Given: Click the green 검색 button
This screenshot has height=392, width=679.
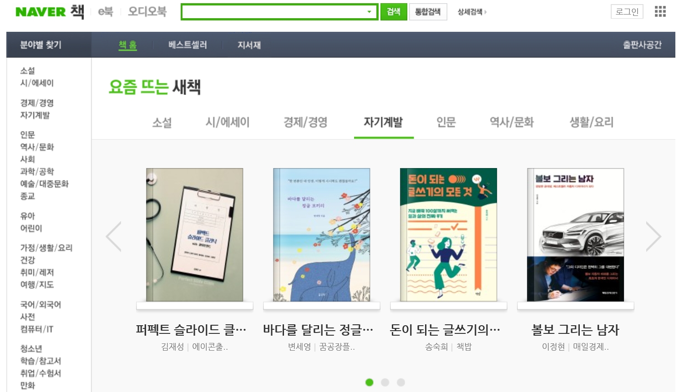Looking at the screenshot, I should (394, 12).
